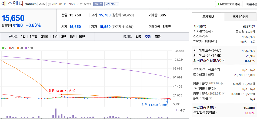
Task: Click the green 5-period moving average legend
Action: (4, 48)
